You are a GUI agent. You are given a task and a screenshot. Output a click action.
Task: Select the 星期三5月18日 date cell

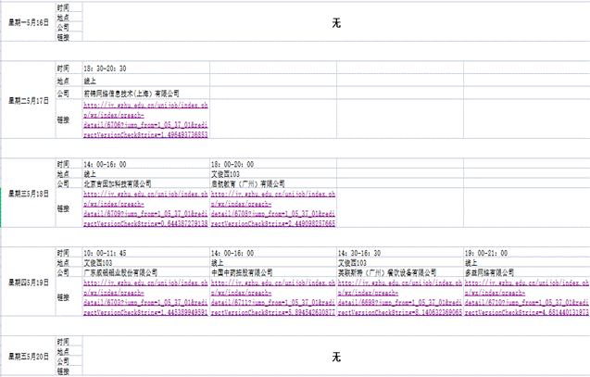28,194
